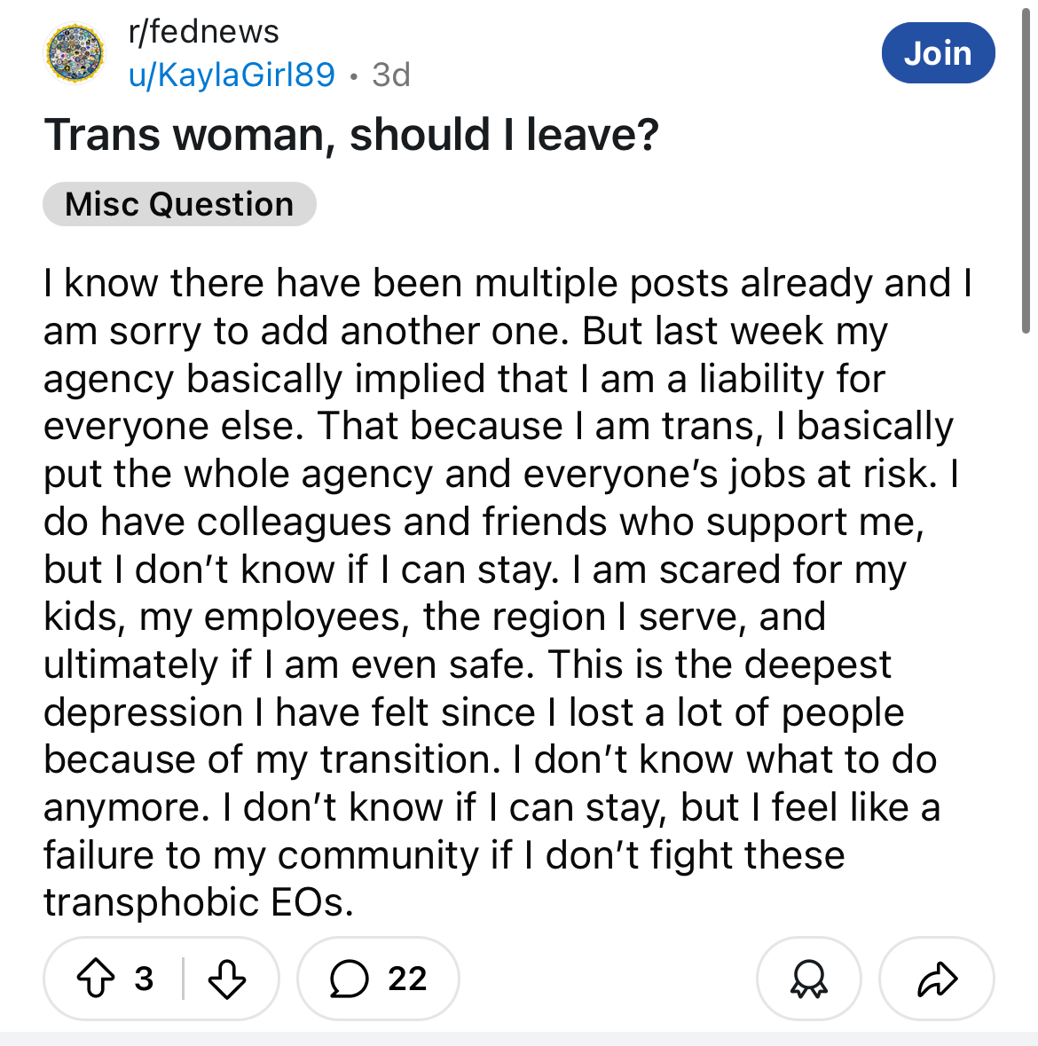
Task: Filter by Misc Question flair
Action: [179, 203]
